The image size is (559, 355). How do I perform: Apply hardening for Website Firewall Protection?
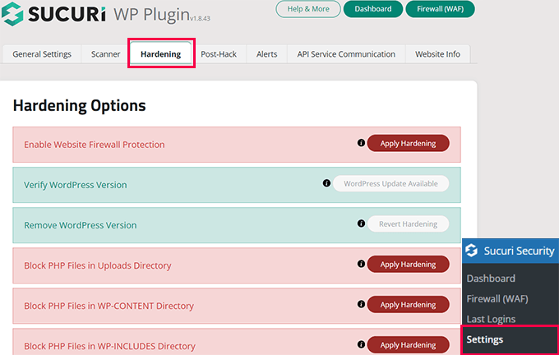[x=408, y=144]
